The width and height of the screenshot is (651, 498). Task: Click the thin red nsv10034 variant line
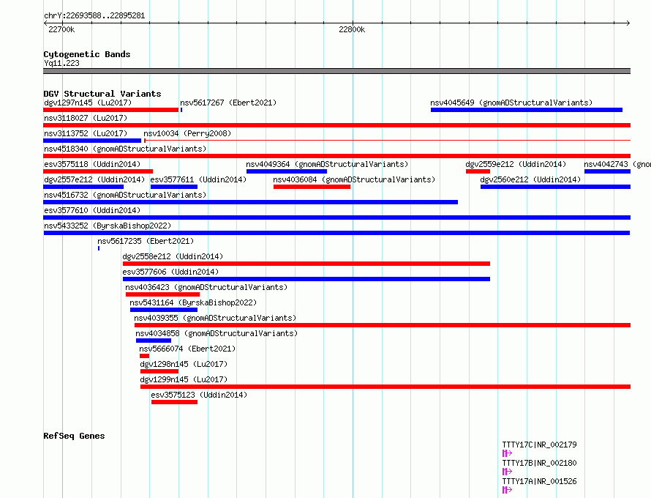387,141
